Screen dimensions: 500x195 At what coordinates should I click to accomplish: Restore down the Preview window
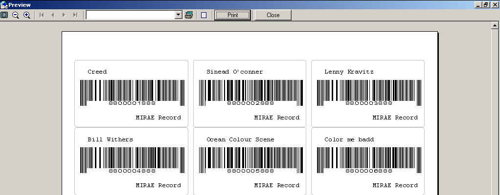pyautogui.click(x=486, y=4)
